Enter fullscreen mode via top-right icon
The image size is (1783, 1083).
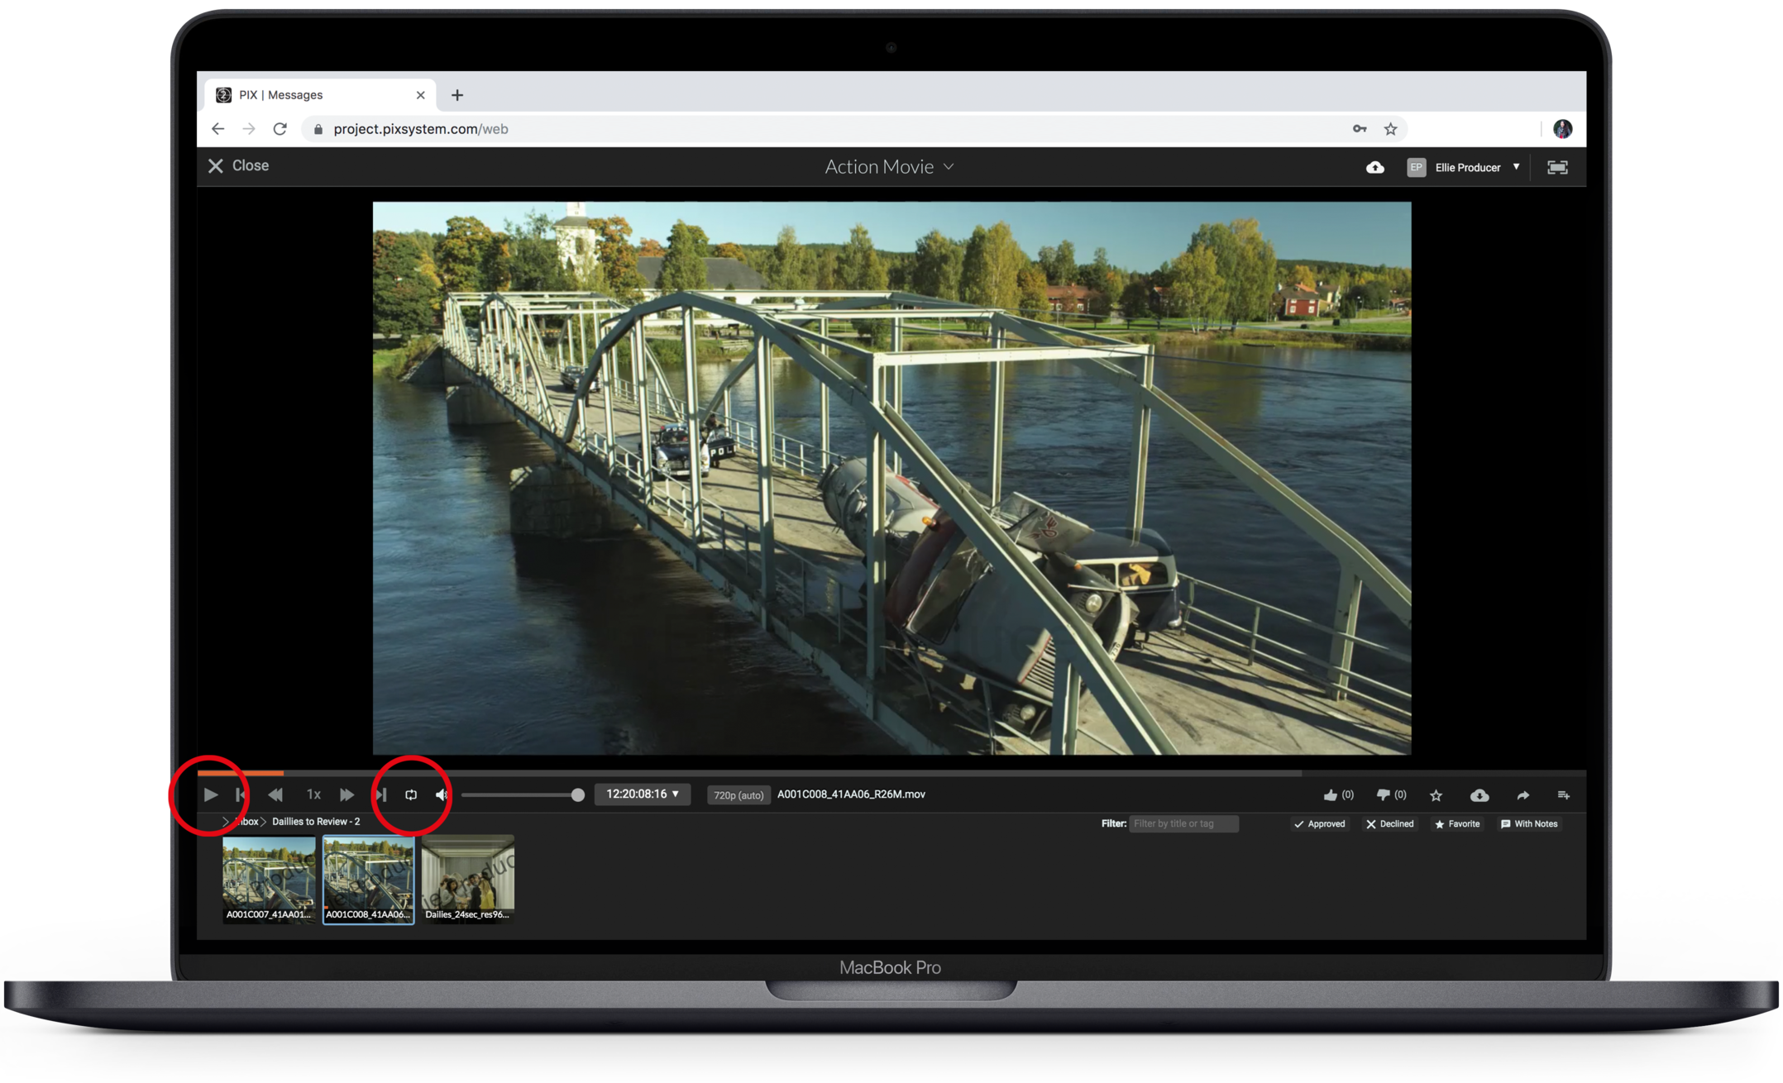point(1557,167)
